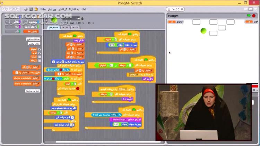Screen dimensions: 260x146
Task: Open the orange Variables block category
Action: [31, 31]
